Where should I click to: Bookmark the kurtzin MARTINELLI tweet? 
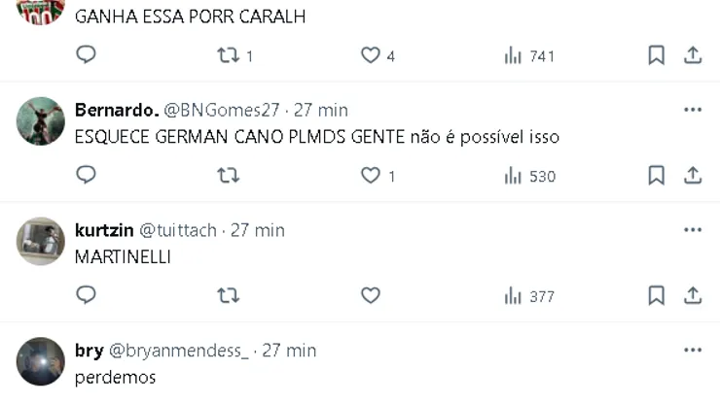point(657,296)
